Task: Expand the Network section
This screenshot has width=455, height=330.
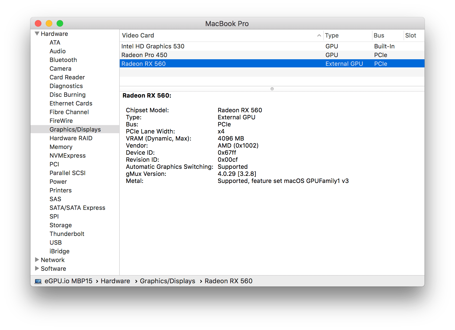Action: (x=37, y=260)
